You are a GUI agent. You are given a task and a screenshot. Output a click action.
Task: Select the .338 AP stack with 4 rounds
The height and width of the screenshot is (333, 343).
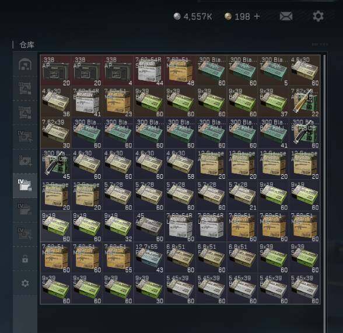(x=118, y=71)
